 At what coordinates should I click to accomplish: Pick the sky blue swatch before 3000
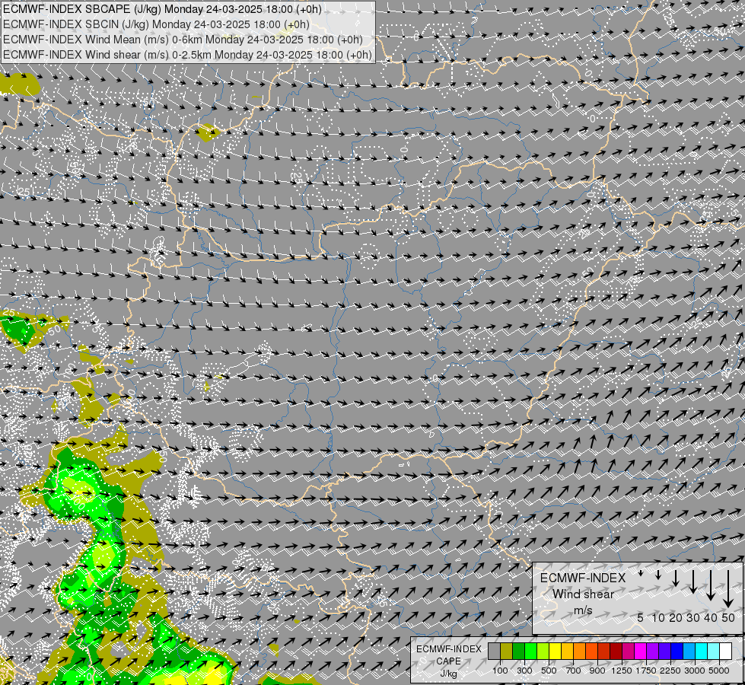pyautogui.click(x=689, y=652)
